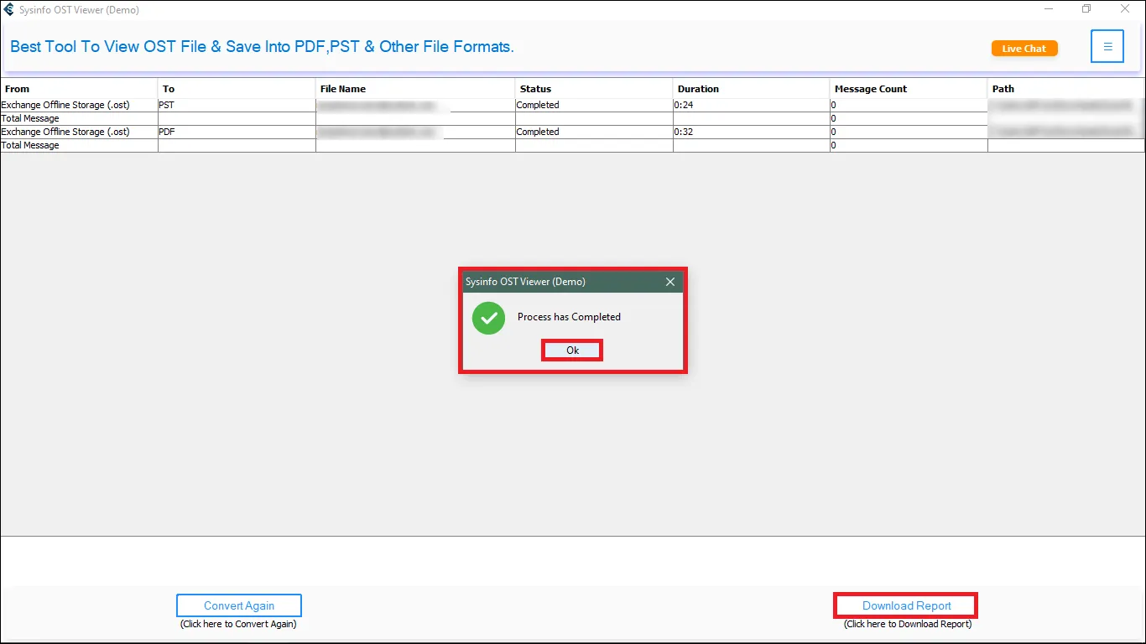
Task: Open the Live Chat support button
Action: tap(1024, 49)
